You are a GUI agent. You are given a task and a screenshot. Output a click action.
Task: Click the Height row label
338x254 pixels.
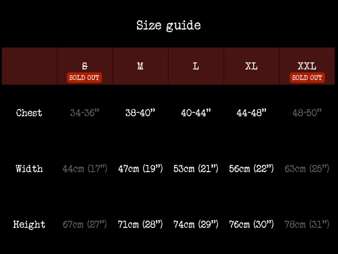(x=29, y=225)
